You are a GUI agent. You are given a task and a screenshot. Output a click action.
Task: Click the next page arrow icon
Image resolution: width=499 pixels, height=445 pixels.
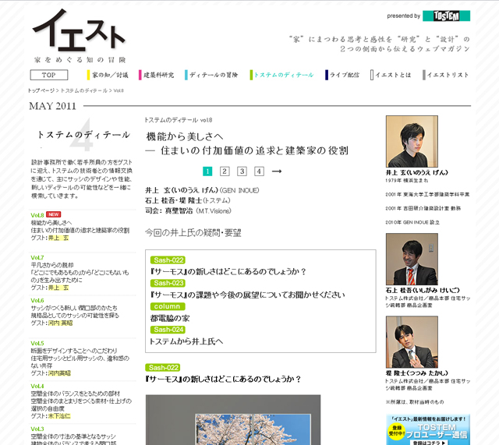(x=276, y=171)
